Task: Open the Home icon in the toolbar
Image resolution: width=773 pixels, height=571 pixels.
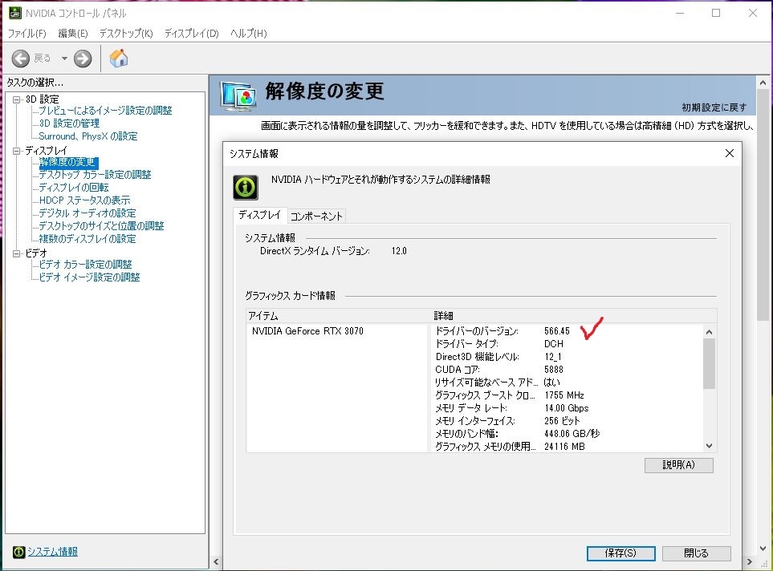Action: [119, 58]
